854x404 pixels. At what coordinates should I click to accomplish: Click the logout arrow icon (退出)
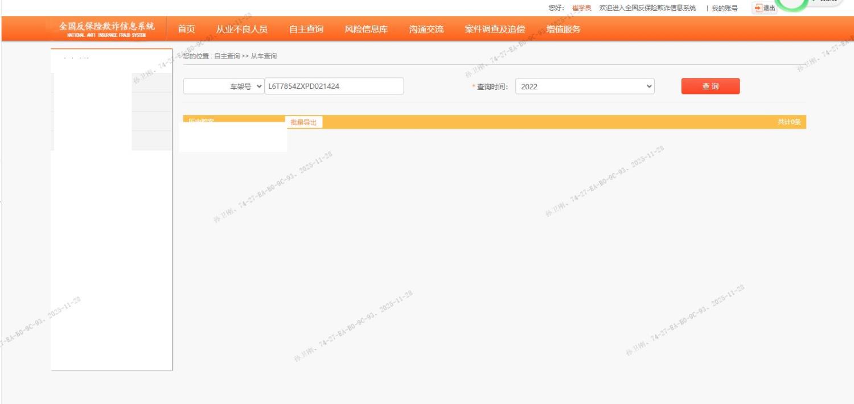pos(758,8)
